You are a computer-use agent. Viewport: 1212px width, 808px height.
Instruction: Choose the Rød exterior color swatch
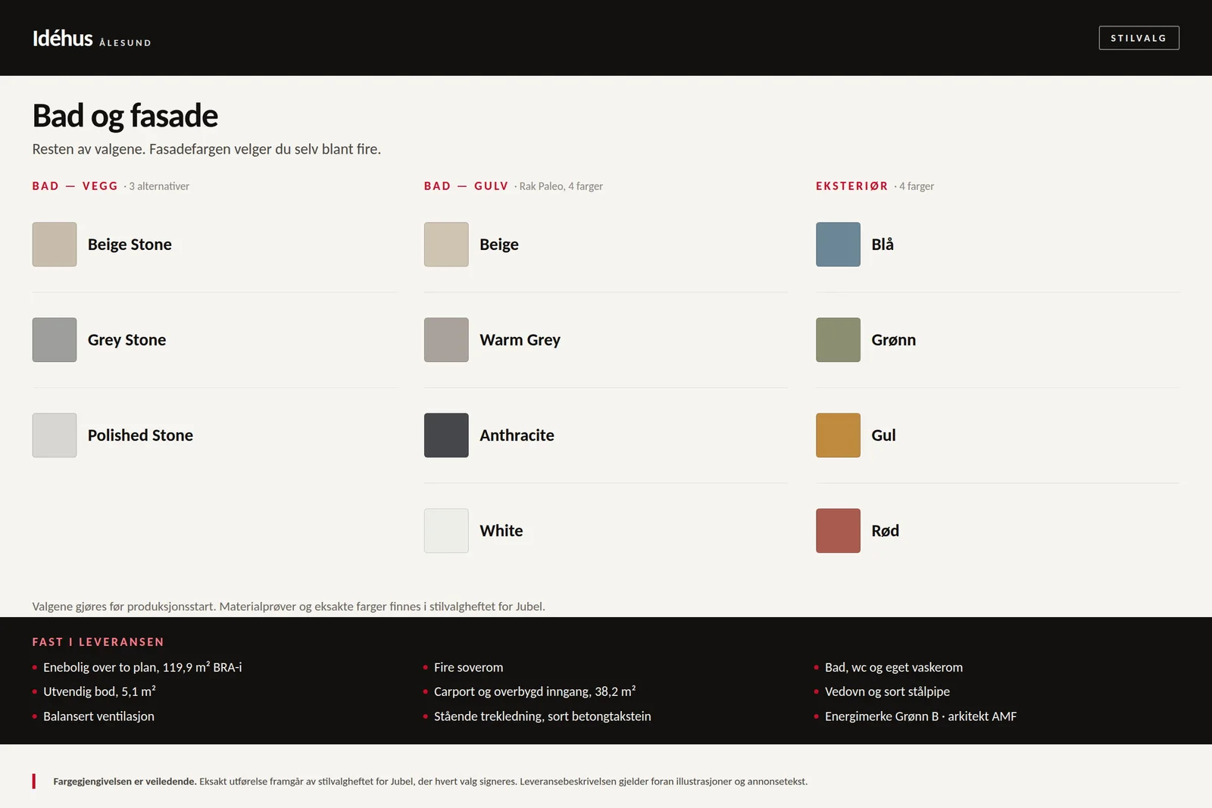pos(838,531)
